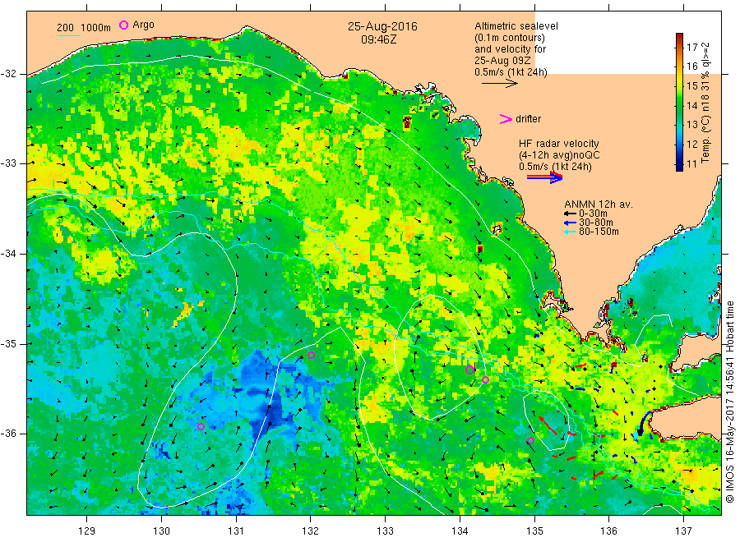740x542 pixels.
Task: Click the '200 1000m' depth contour legend
Action: (x=84, y=28)
